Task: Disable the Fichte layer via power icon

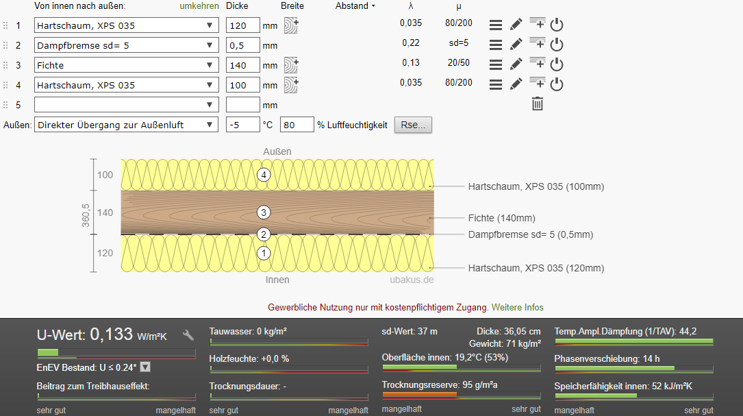Action: coord(557,65)
